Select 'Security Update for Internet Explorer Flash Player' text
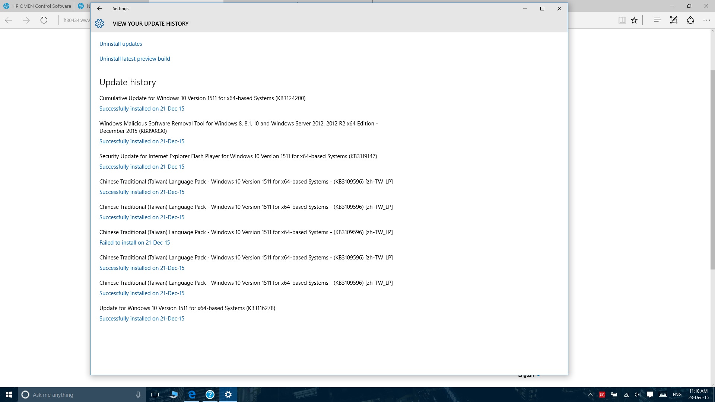This screenshot has width=715, height=402. click(238, 156)
